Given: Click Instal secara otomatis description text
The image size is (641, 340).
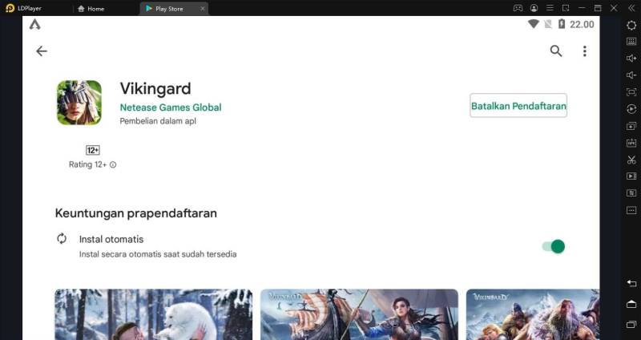Looking at the screenshot, I should click(158, 254).
